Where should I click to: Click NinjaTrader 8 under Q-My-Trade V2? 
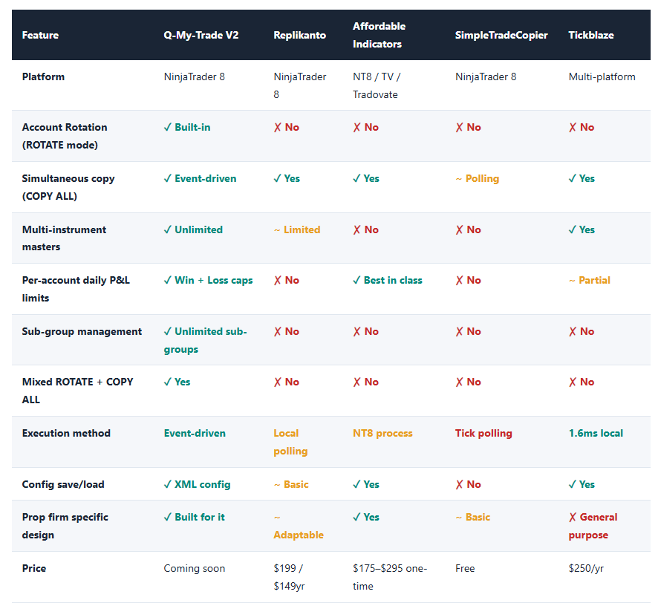(195, 76)
